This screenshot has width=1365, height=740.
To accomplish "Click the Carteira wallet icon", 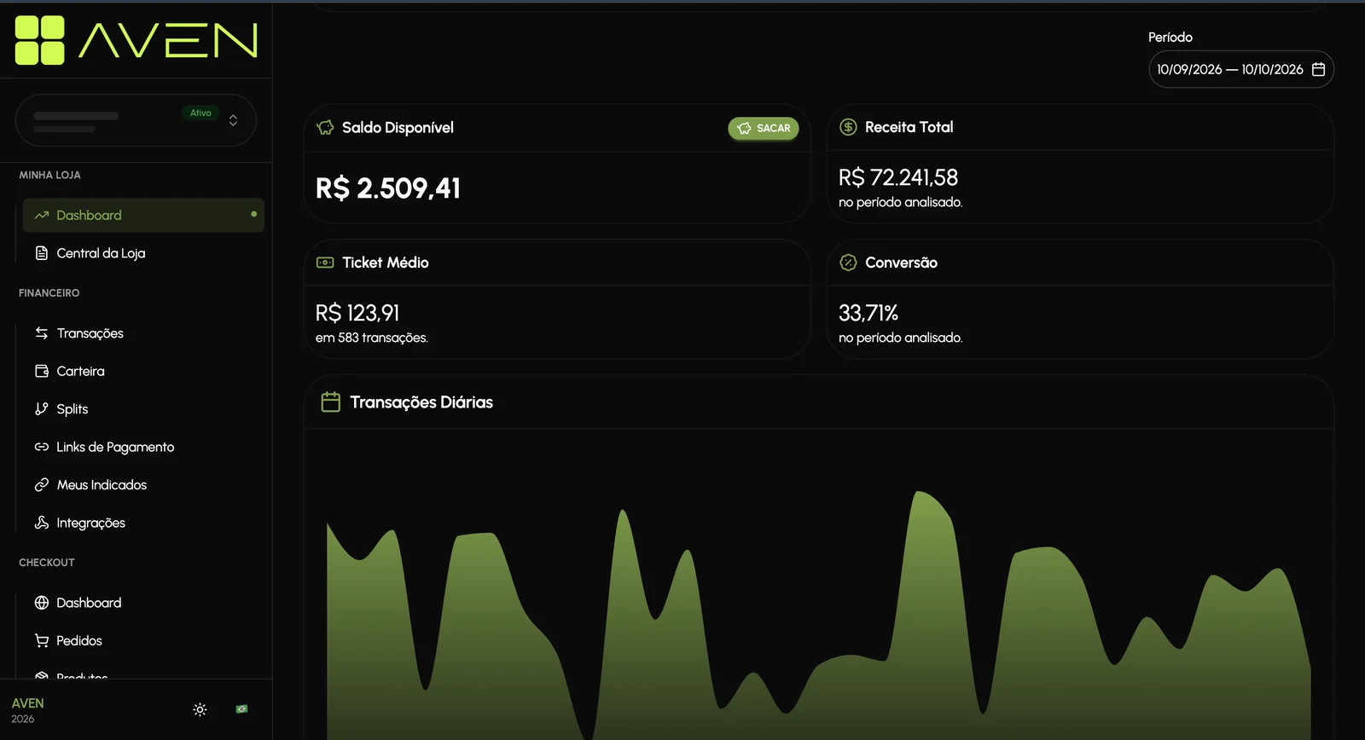I will click(x=42, y=371).
